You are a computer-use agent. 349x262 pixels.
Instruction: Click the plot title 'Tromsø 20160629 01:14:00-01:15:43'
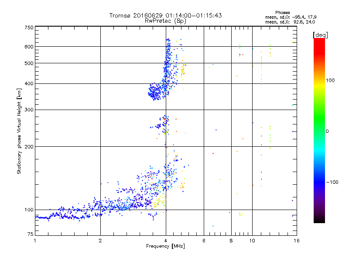[165, 15]
